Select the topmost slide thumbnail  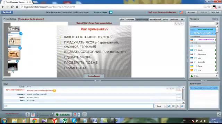point(14,29)
